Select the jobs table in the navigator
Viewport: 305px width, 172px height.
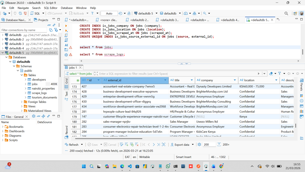[35, 84]
